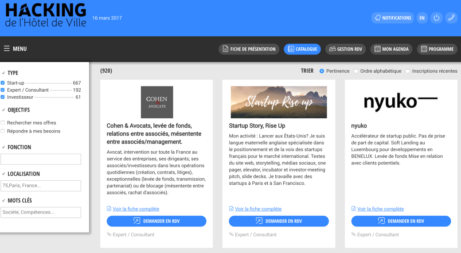
Task: Click Cohen & Avocats card title
Action: click(x=154, y=134)
